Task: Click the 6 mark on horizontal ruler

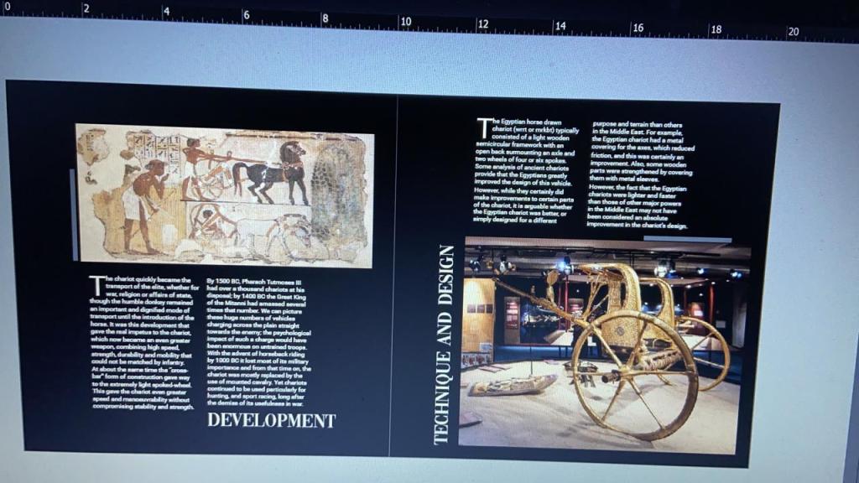Action: [246, 15]
